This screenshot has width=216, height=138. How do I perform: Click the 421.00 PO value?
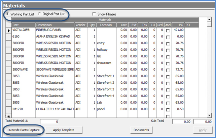179,30
